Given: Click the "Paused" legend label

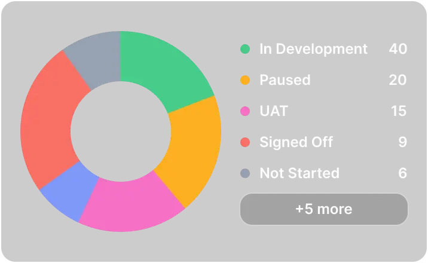Looking at the screenshot, I should coord(285,80).
